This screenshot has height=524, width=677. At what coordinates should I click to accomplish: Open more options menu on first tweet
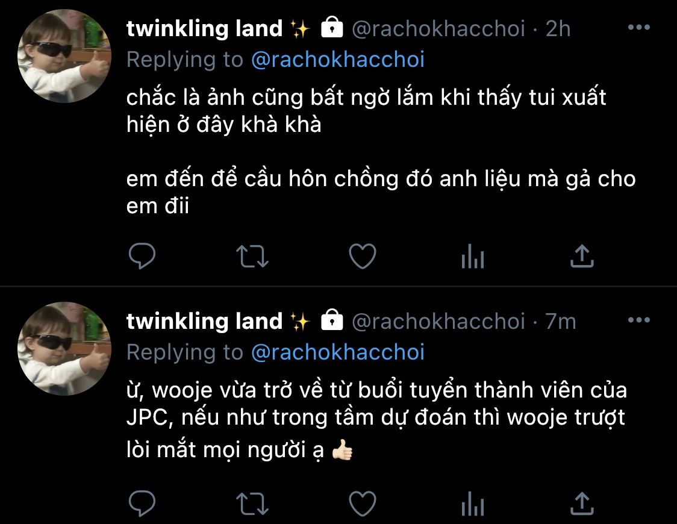pyautogui.click(x=639, y=28)
